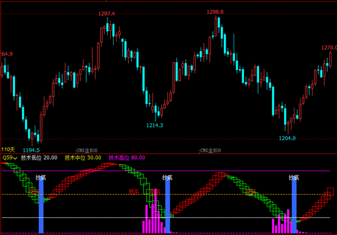The image size is (337, 235).
Task: Click the 技术低位 20.00 indicator label
Action: pyautogui.click(x=39, y=158)
